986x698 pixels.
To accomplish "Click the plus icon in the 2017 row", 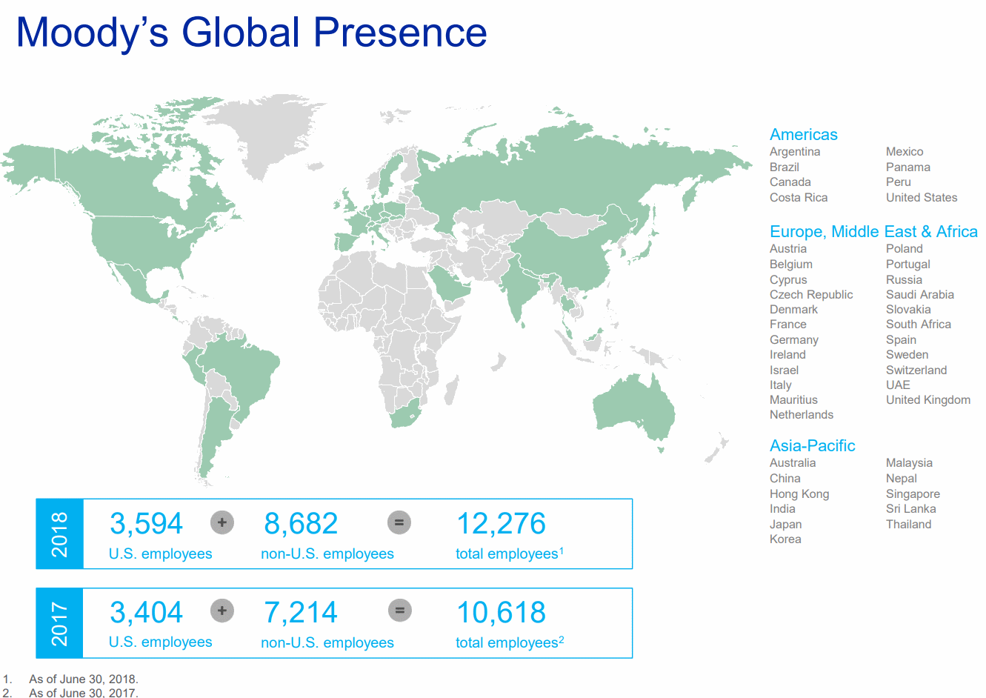I will pos(221,611).
